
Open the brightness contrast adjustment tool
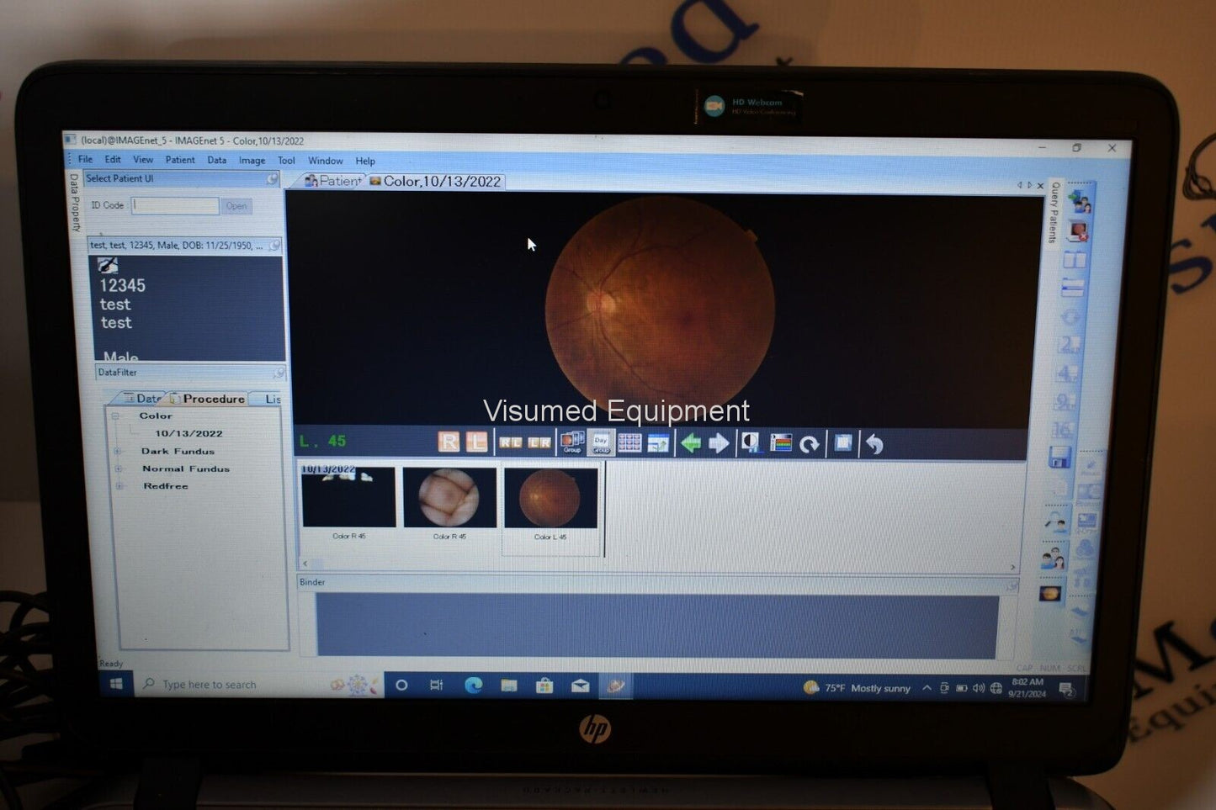[750, 443]
